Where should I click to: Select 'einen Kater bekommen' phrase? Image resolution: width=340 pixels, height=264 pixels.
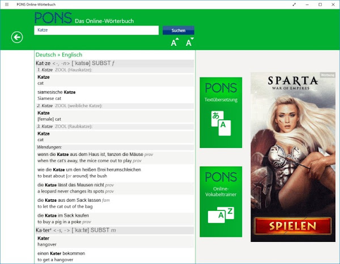pyautogui.click(x=61, y=253)
